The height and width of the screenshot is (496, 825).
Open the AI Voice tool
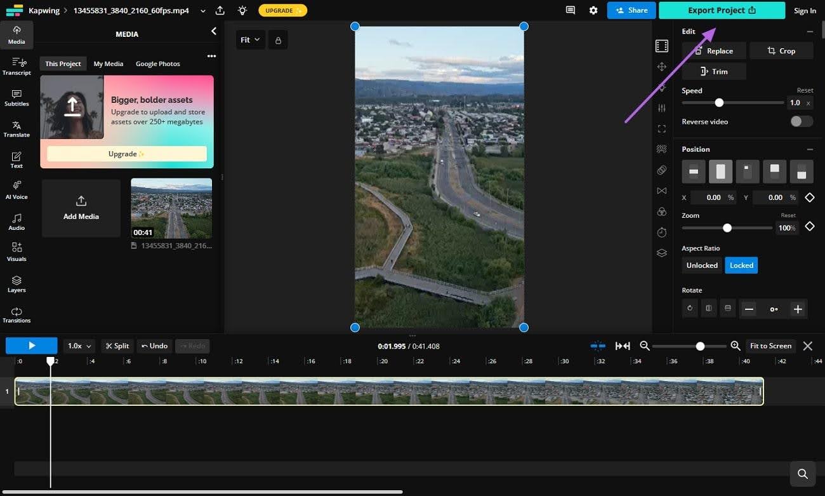16,190
